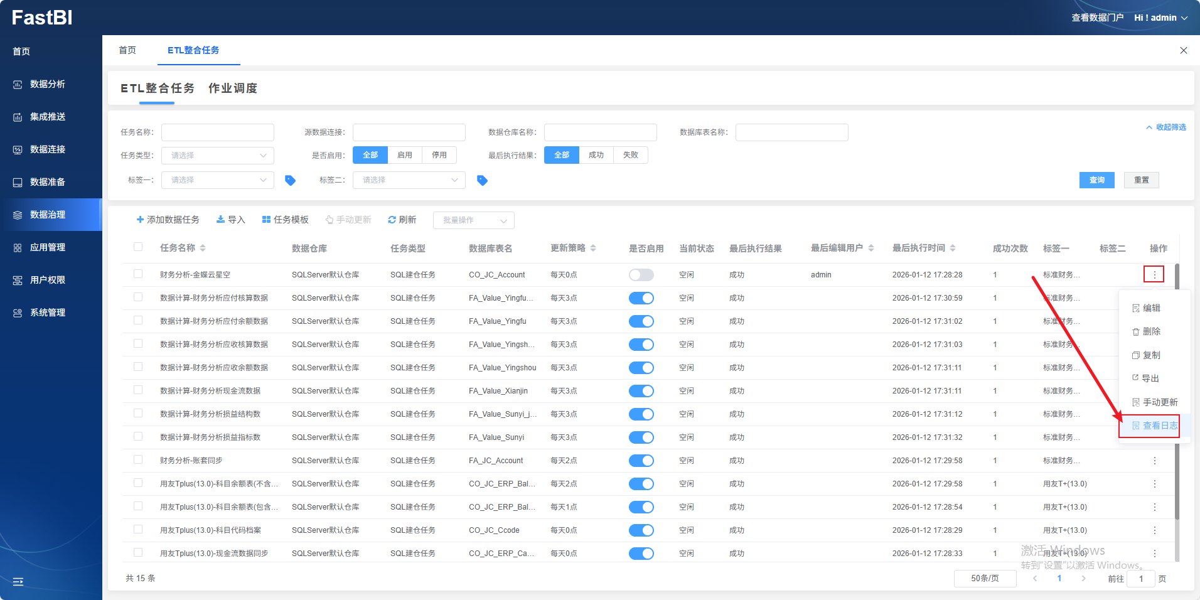The width and height of the screenshot is (1200, 600).
Task: Click the 导入 import icon button
Action: pos(230,220)
